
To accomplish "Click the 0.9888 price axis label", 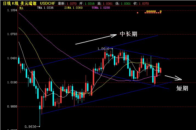I will coord(12,106).
